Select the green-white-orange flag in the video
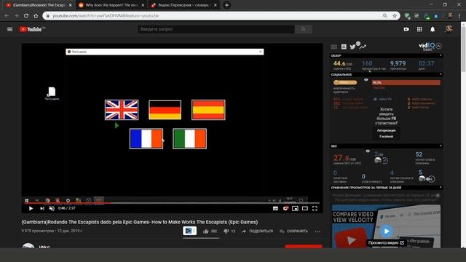The image size is (466, 262). coord(189,139)
